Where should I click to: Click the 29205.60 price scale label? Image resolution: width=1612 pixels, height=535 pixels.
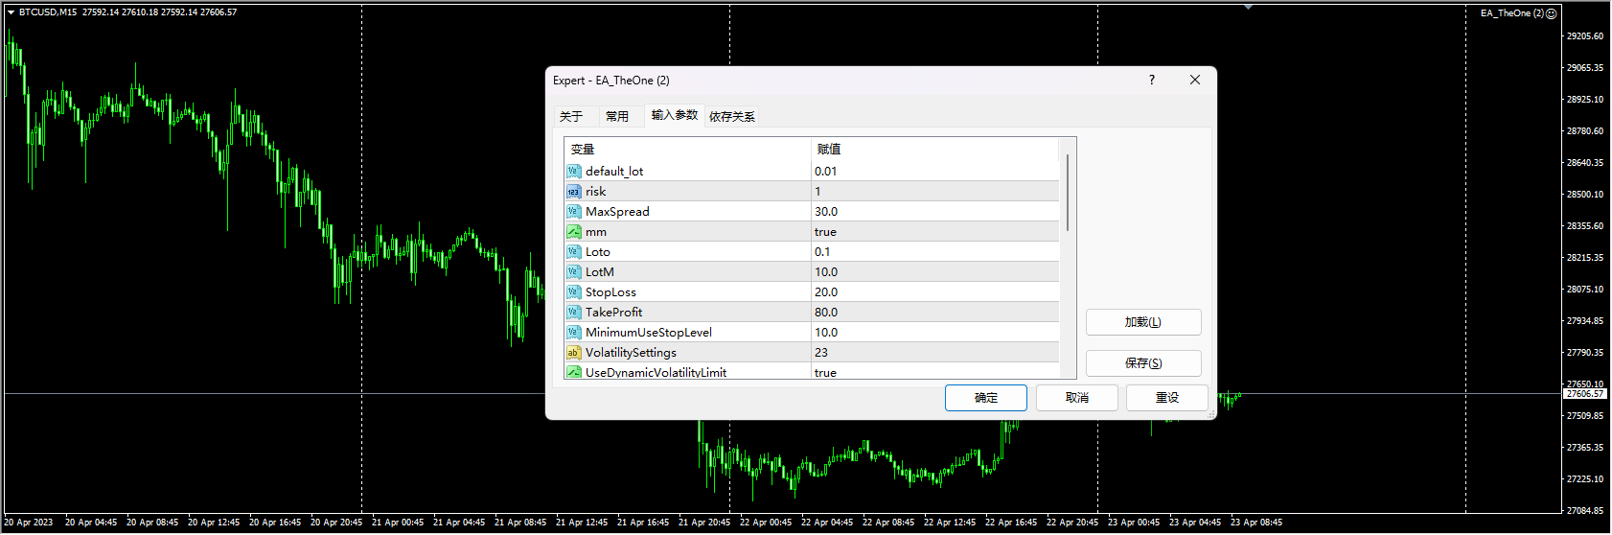pos(1585,36)
